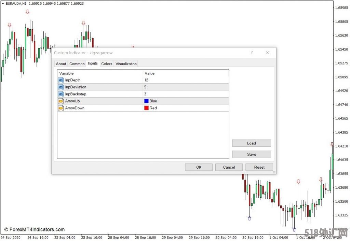Click the color icon beside ArrowDown

pos(61,108)
